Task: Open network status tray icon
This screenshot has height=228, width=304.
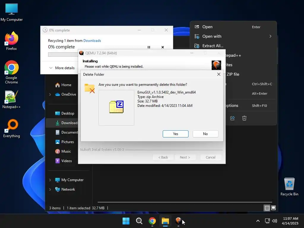Action: (x=267, y=221)
